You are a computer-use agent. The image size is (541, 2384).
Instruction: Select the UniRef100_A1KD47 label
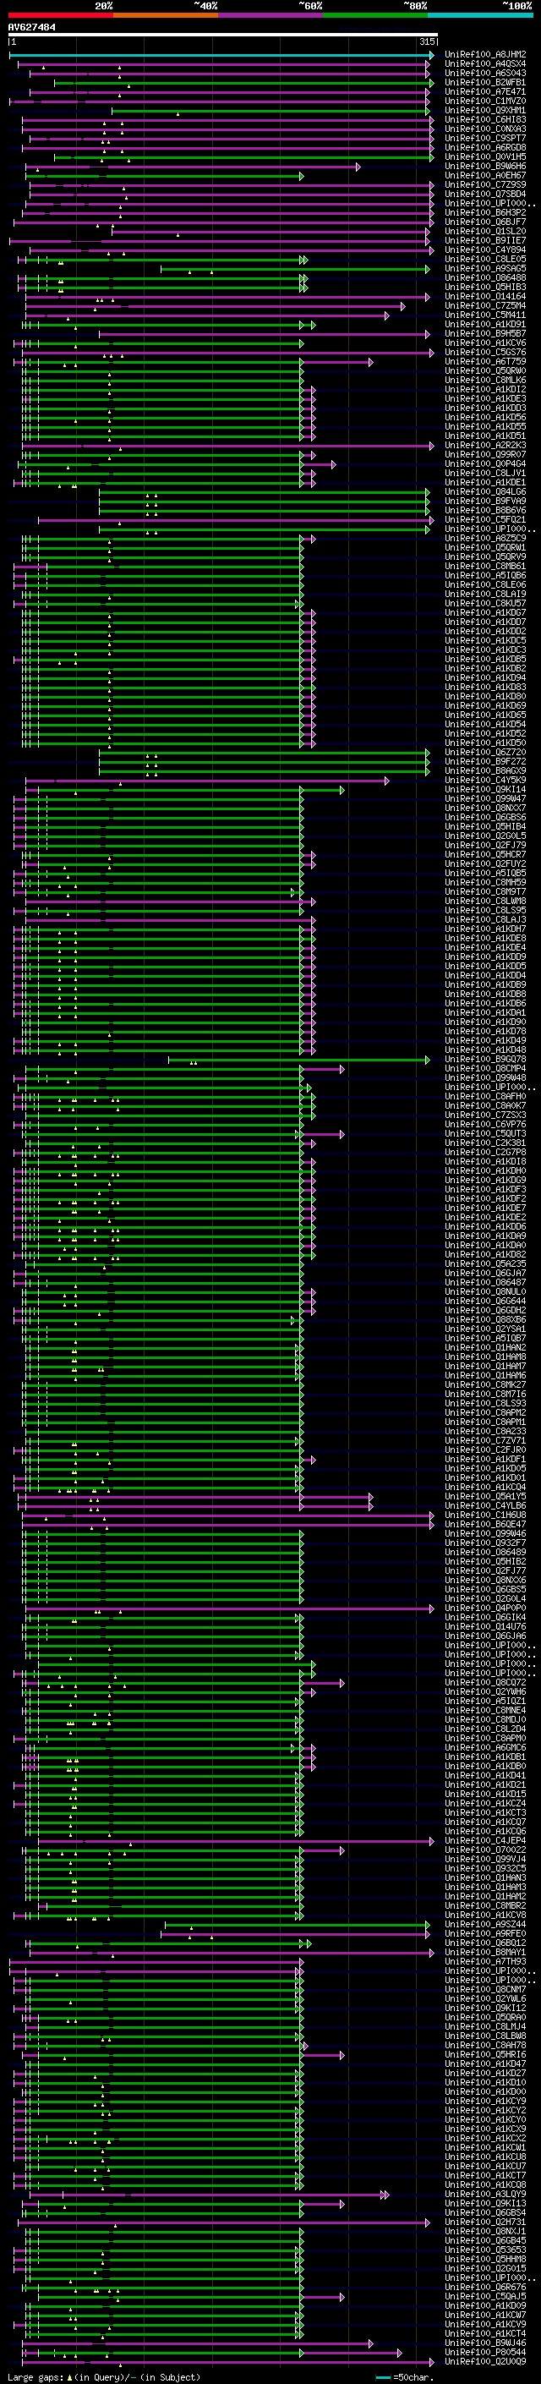tap(485, 2063)
